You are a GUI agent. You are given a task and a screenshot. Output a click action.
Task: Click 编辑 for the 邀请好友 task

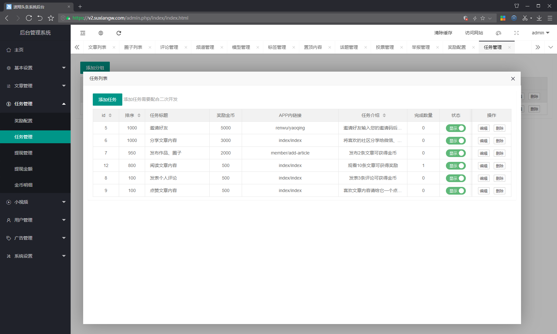point(483,128)
